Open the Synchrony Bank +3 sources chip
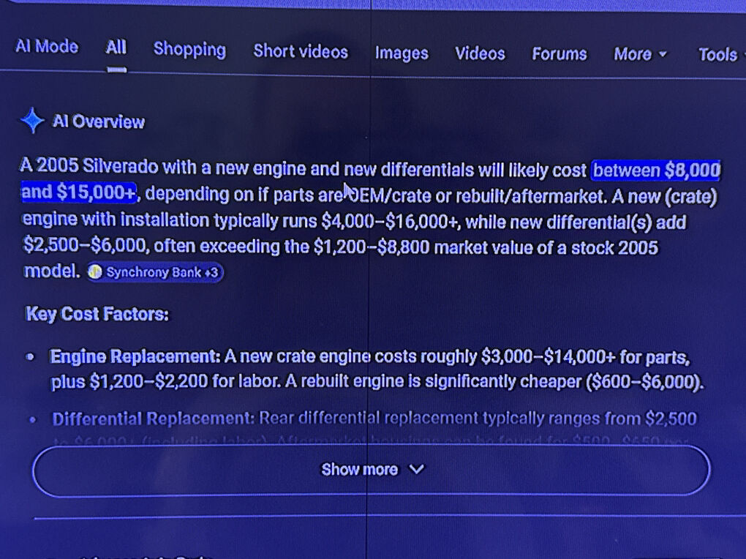This screenshot has height=559, width=746. (x=155, y=272)
